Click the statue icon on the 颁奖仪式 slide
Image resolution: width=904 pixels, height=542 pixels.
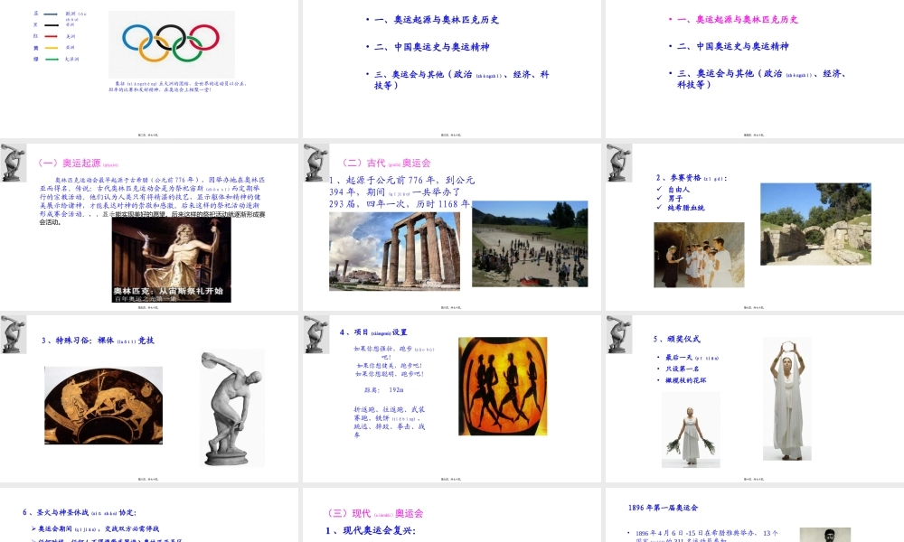pos(618,334)
